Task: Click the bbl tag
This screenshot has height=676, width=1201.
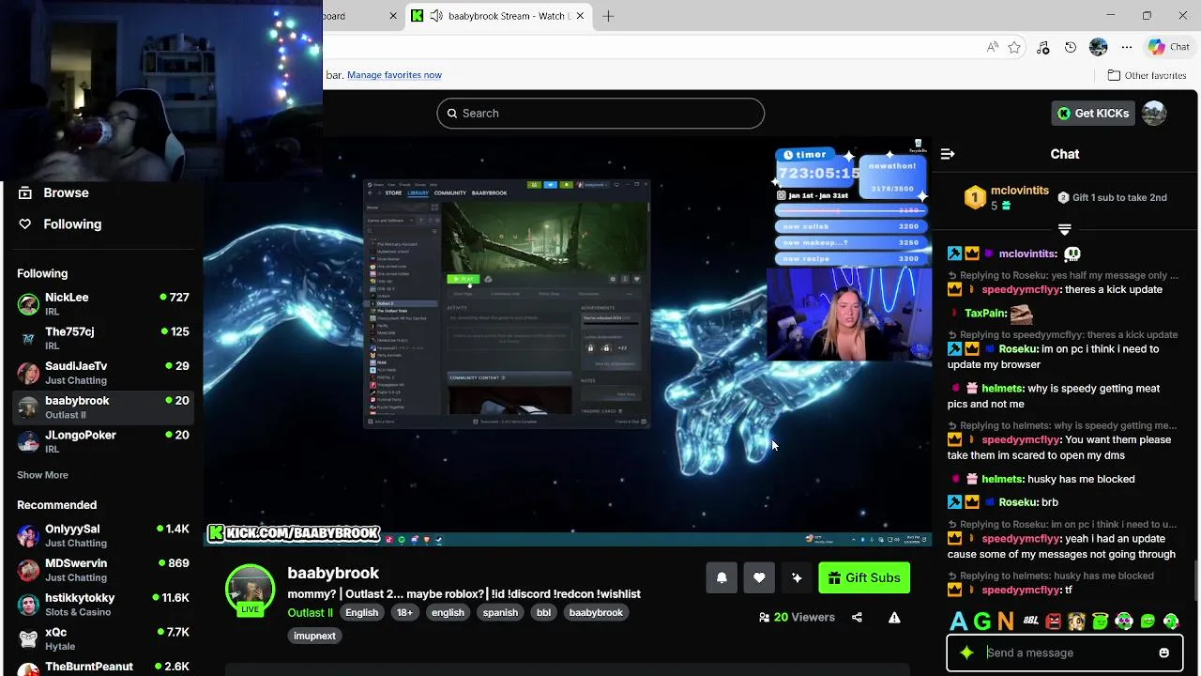Action: click(543, 613)
